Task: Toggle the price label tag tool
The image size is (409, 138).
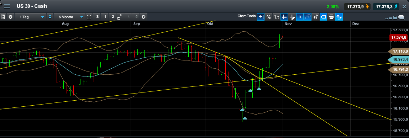Action: click(324, 17)
